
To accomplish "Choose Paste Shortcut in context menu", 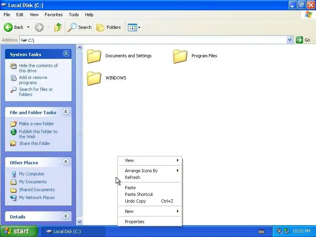I will (x=150, y=194).
